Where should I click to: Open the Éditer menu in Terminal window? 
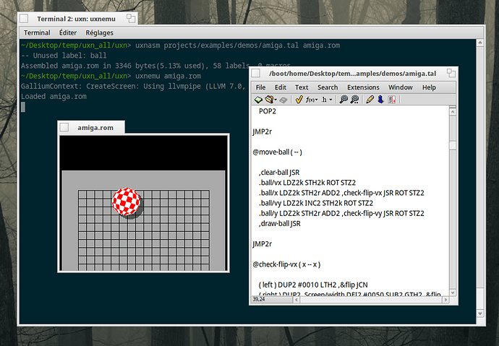[x=68, y=33]
